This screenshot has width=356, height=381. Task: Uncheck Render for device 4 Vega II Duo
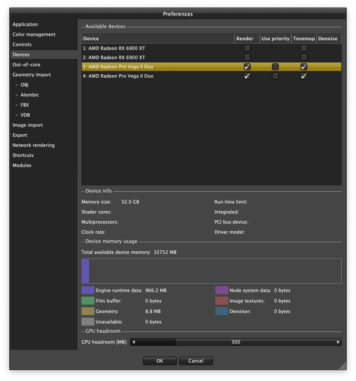click(247, 76)
